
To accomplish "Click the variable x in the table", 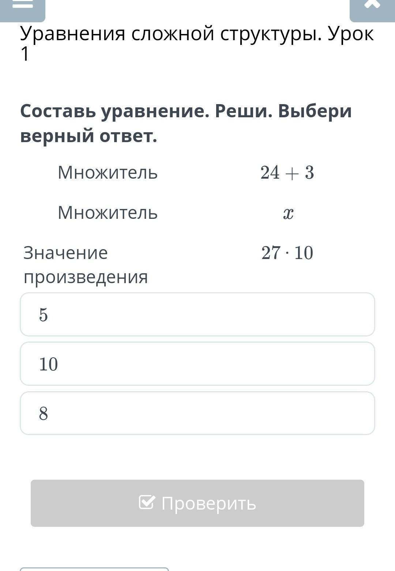I will (288, 213).
